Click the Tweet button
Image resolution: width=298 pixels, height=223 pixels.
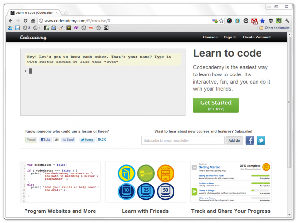click(x=87, y=140)
